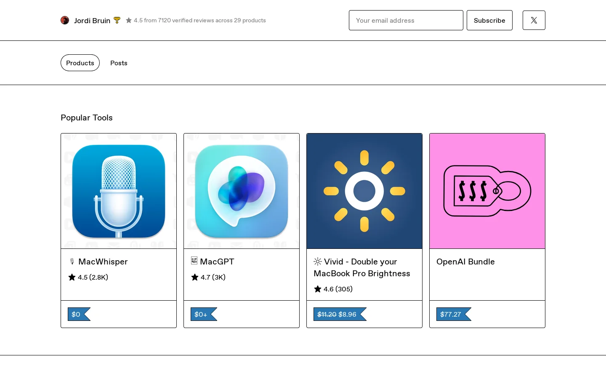Click the trophy icon beside Jordi Bruin

(117, 20)
